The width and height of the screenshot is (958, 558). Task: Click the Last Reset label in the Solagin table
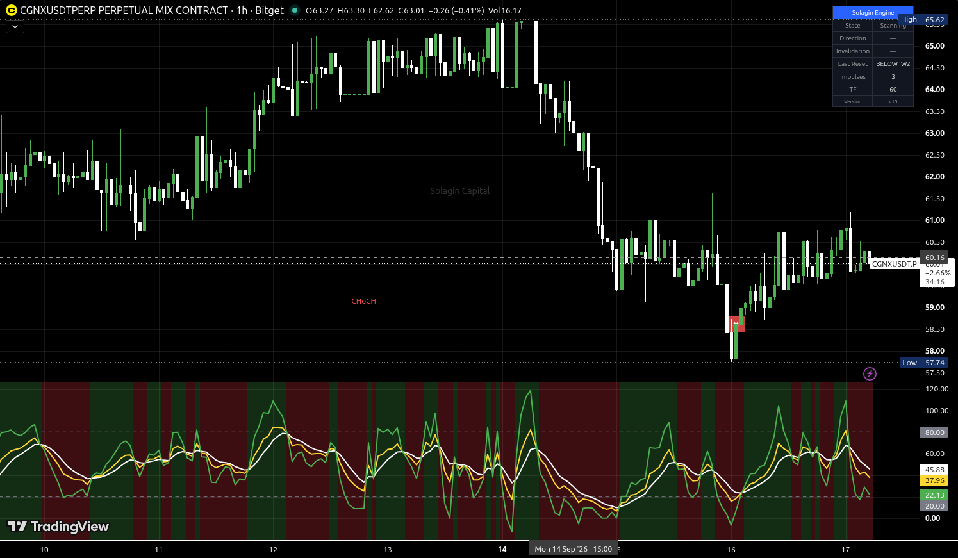point(853,64)
